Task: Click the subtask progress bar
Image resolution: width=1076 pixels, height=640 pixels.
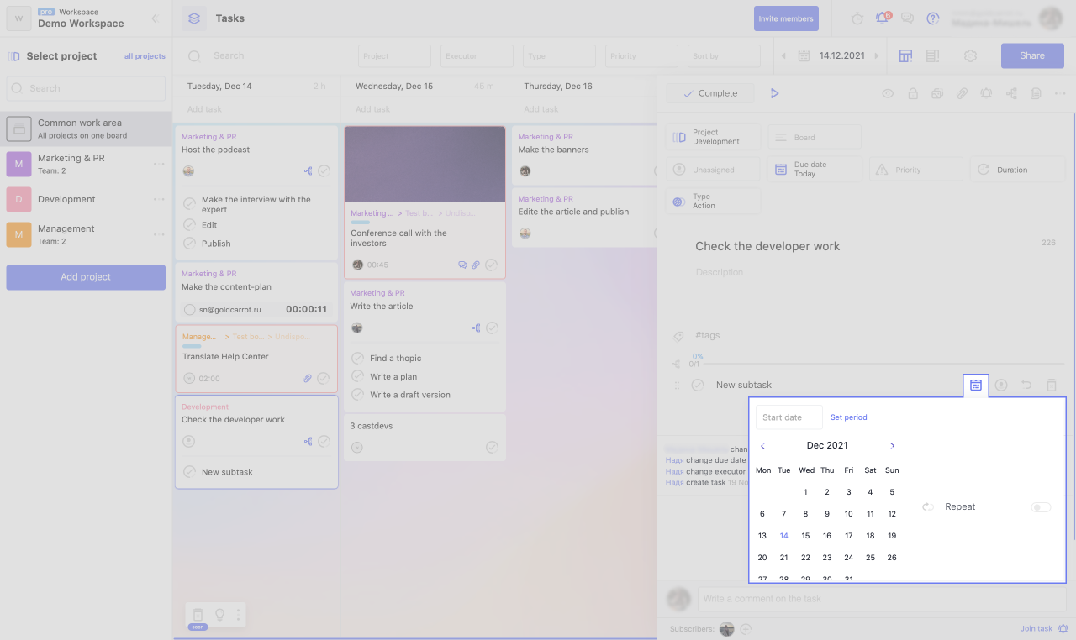Action: (x=874, y=364)
